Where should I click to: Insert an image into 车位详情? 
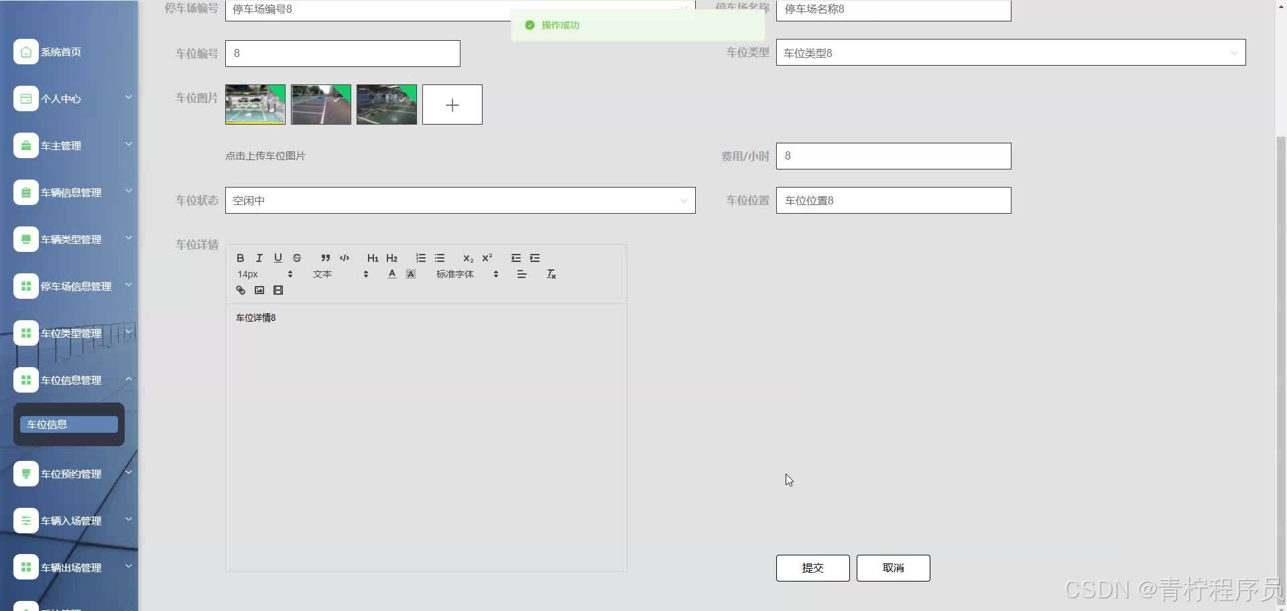(x=259, y=290)
